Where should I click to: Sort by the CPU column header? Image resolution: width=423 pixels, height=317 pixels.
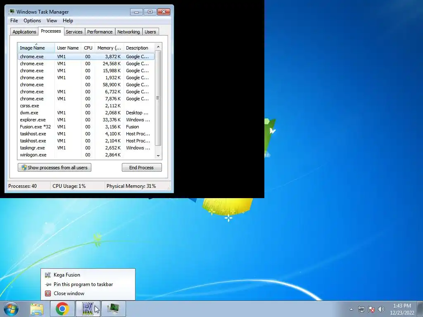click(88, 48)
